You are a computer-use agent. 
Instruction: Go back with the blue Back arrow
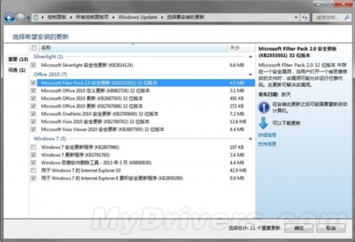click(10, 17)
